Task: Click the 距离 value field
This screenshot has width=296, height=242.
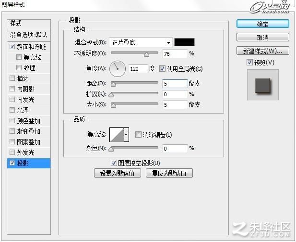Action: [175, 84]
